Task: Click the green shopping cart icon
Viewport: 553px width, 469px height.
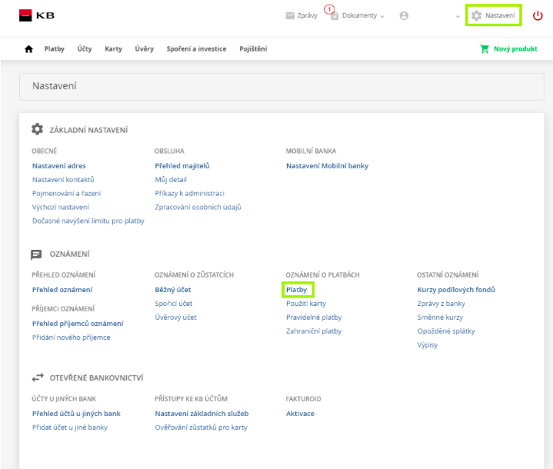Action: click(x=485, y=49)
